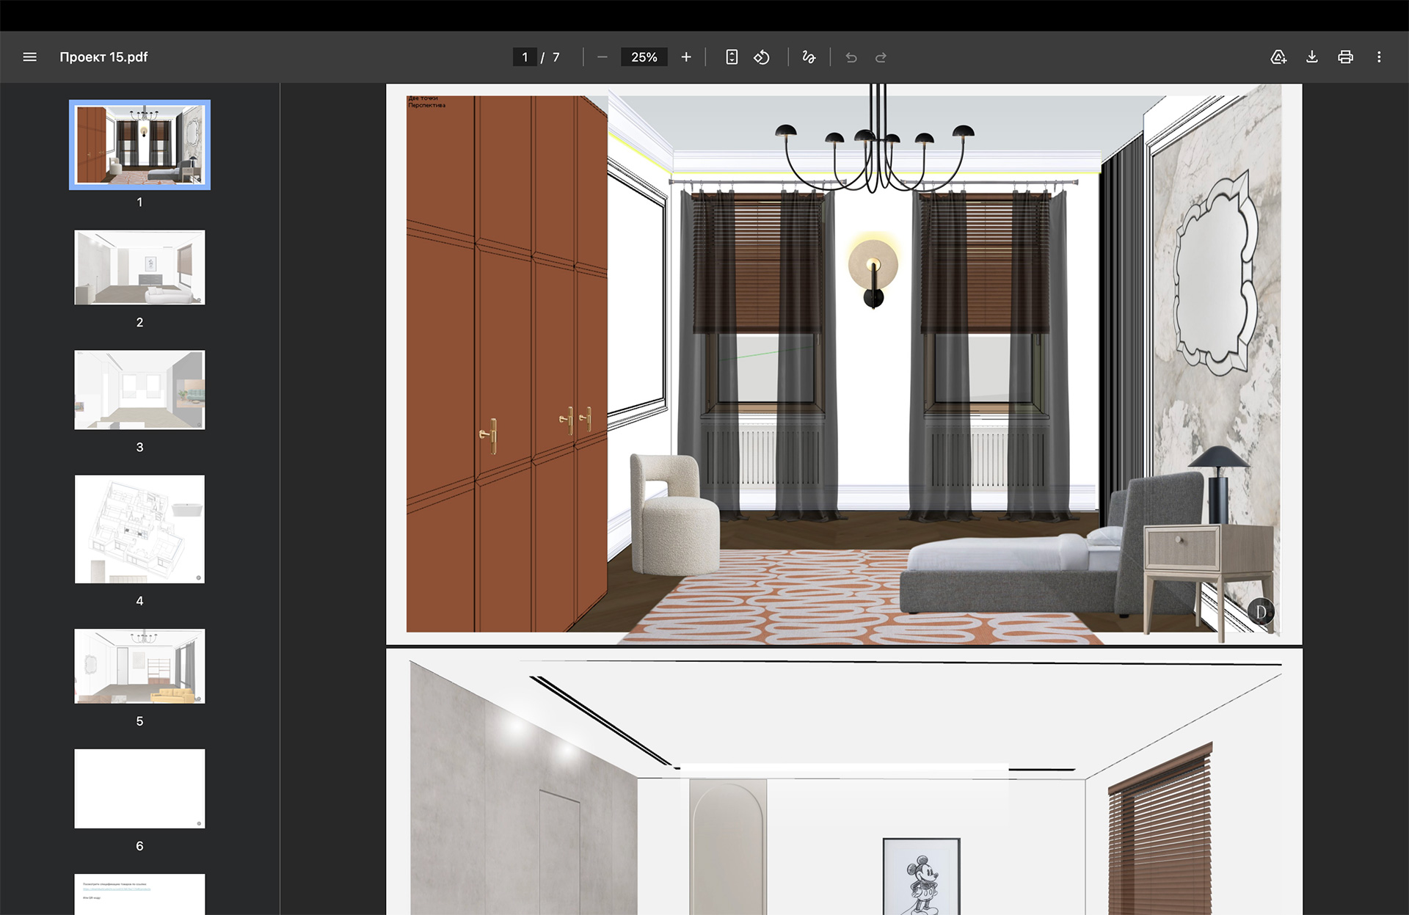Select page 1 thumbnail
Viewport: 1409px width, 915px height.
(139, 145)
